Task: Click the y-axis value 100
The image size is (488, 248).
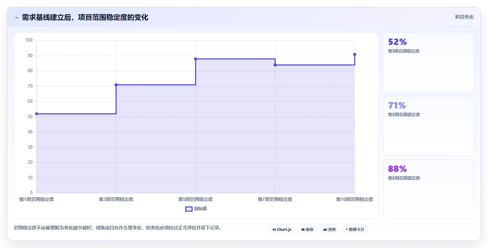Action: [x=29, y=40]
